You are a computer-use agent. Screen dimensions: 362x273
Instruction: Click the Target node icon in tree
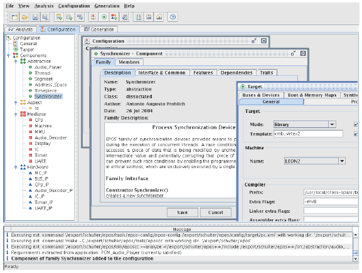[16, 49]
